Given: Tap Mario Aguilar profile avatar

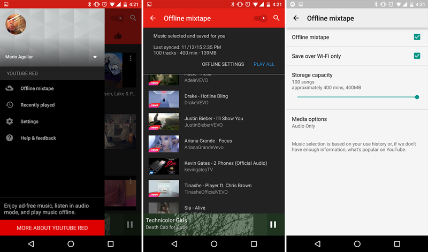Looking at the screenshot, I should [x=16, y=24].
